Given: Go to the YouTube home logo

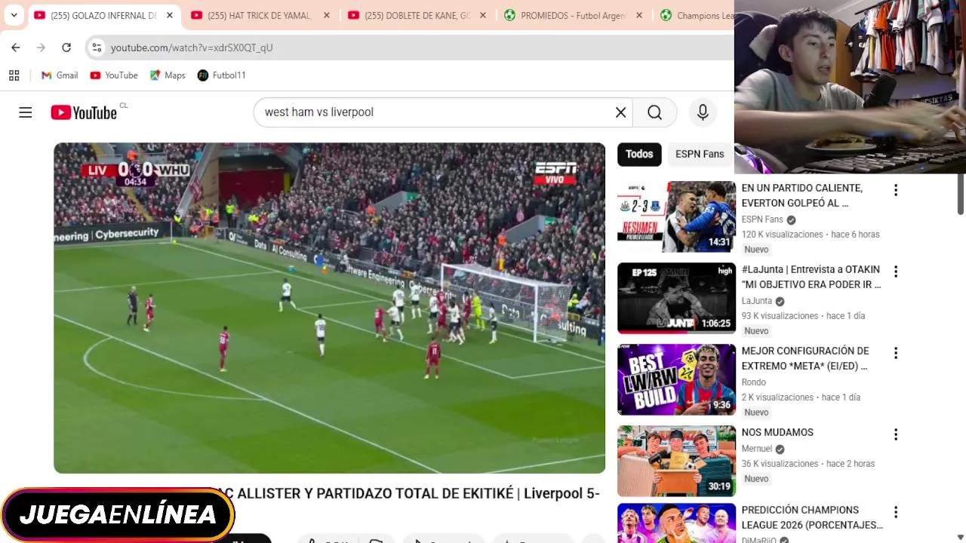Looking at the screenshot, I should (x=84, y=112).
